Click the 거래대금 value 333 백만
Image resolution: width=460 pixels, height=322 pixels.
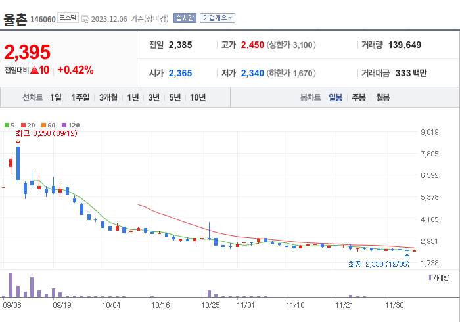point(411,73)
